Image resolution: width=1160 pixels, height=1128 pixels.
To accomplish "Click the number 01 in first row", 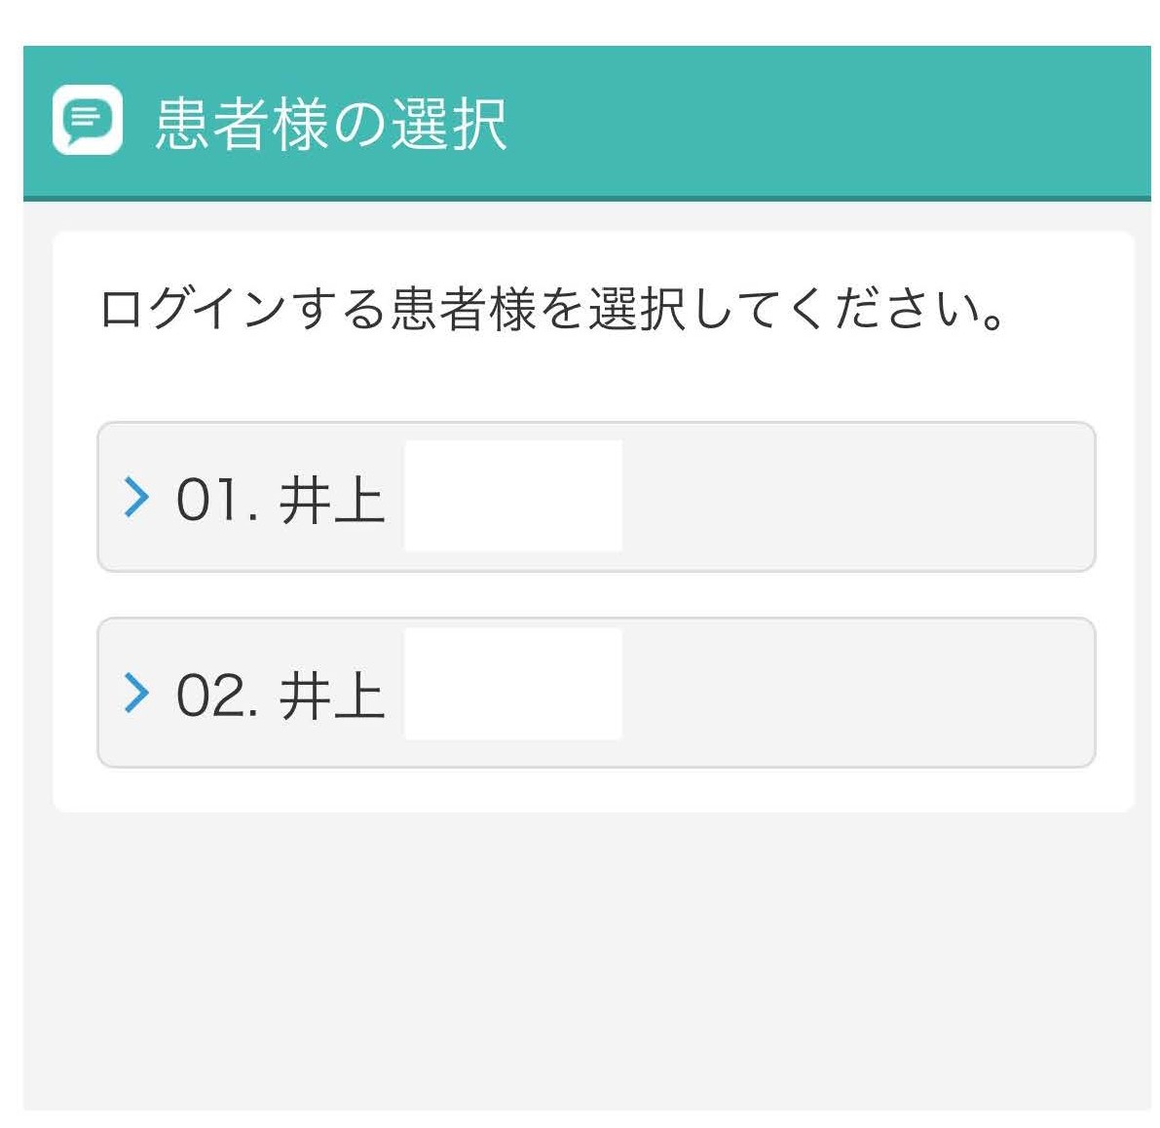I will [x=207, y=500].
